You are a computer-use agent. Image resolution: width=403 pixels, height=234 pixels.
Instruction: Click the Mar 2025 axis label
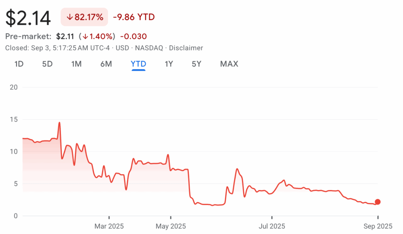point(109,226)
